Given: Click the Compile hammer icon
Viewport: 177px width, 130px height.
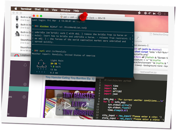Looking at the screenshot, I should [x=138, y=38].
